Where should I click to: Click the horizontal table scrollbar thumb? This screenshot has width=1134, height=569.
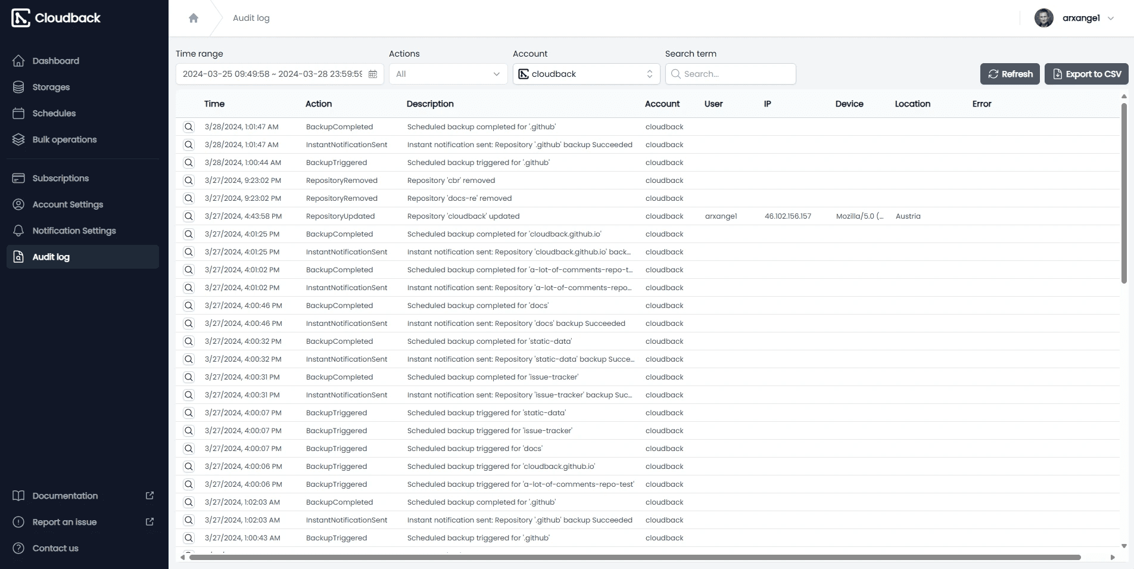click(635, 558)
